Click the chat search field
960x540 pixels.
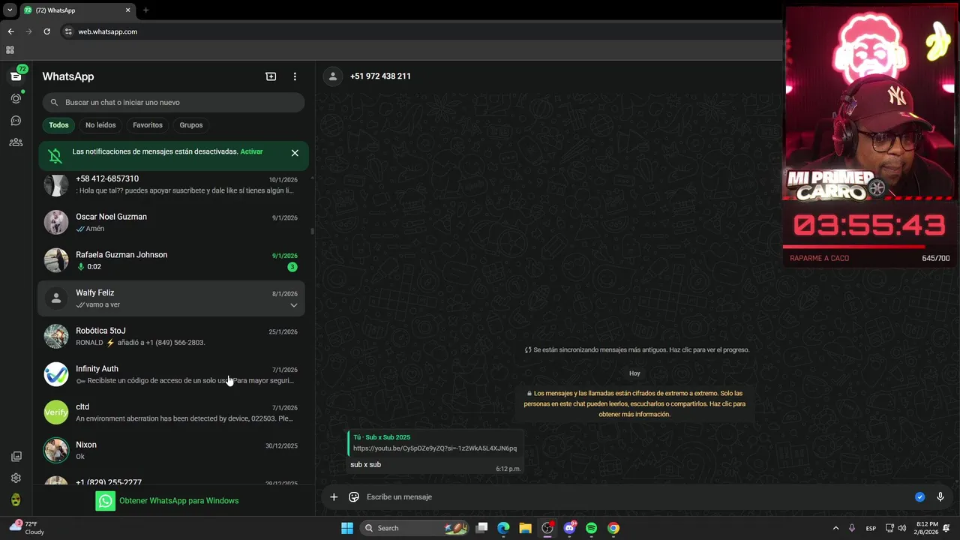point(173,102)
